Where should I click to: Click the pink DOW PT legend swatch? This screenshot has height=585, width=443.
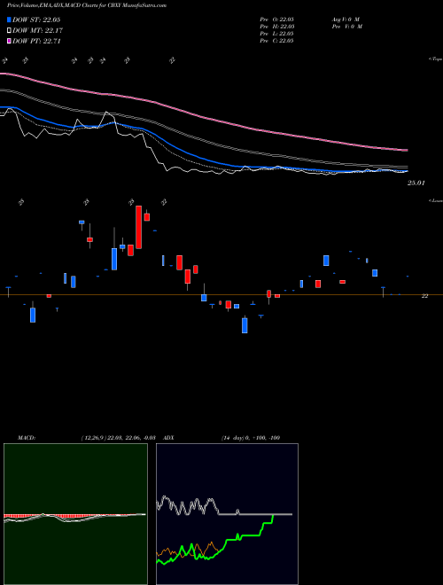[x=9, y=41]
